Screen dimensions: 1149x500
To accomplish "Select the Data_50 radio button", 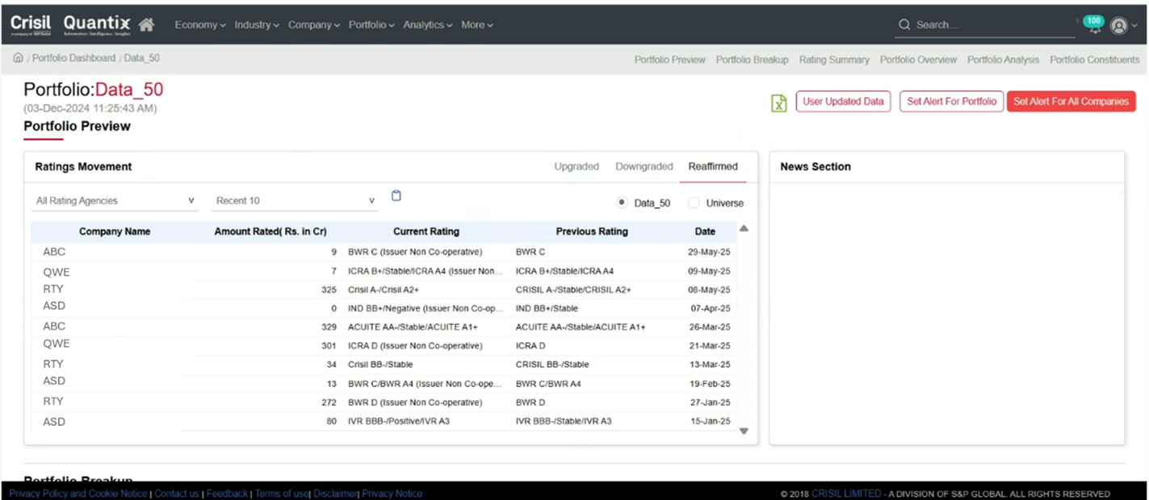I will point(622,203).
